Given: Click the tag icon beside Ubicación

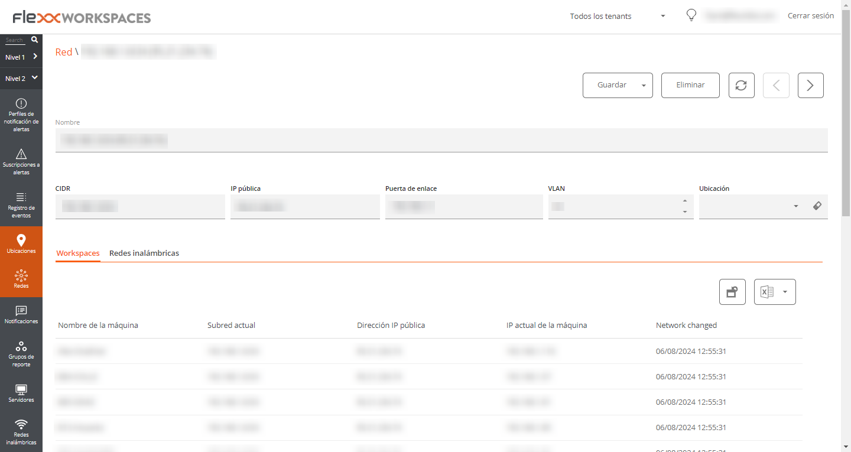Looking at the screenshot, I should [817, 206].
